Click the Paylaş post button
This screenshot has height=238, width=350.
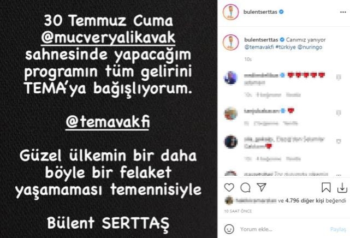click(338, 229)
